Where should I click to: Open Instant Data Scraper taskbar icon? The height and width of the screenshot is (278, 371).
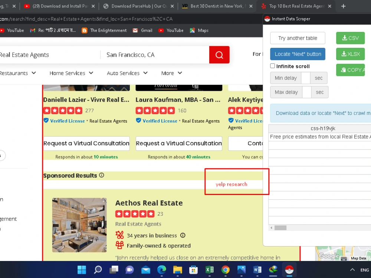point(289,270)
